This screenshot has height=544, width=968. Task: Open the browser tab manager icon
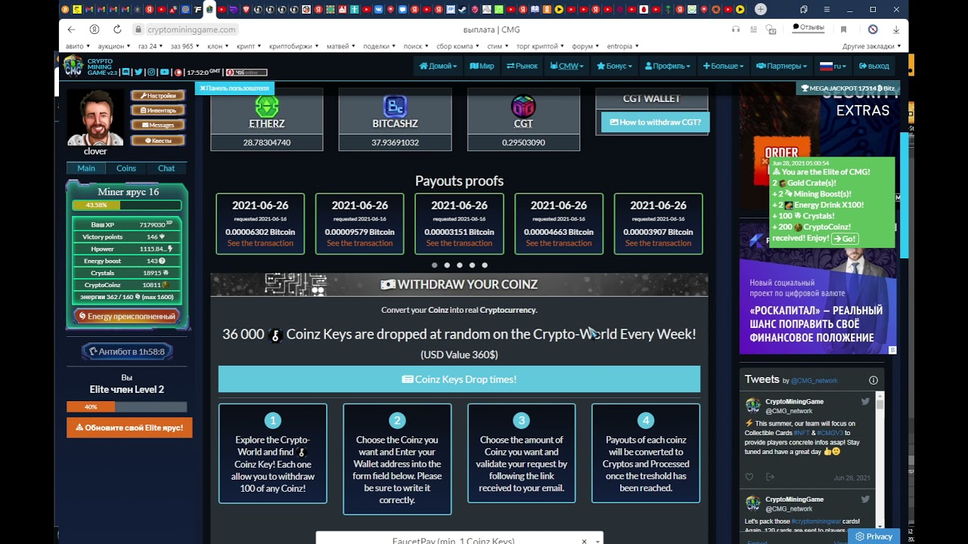click(x=804, y=10)
